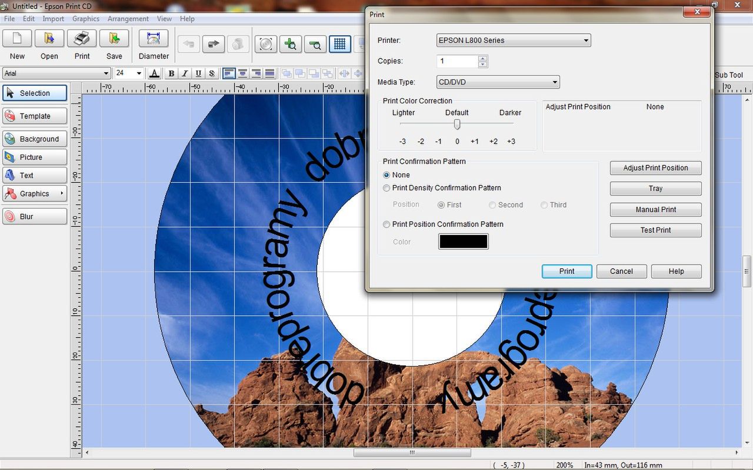Open the Template tool
Screen dimensions: 753x470
click(35, 116)
